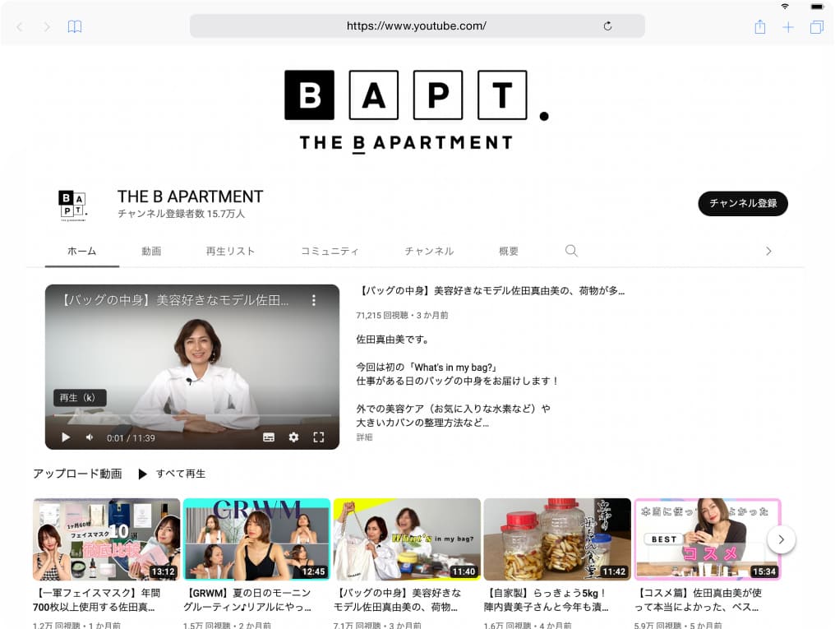Expand the channel navigation with the right chevron
The height and width of the screenshot is (629, 835).
(x=768, y=251)
